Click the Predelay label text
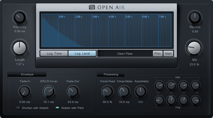The height and width of the screenshot is (118, 213). click(x=20, y=27)
